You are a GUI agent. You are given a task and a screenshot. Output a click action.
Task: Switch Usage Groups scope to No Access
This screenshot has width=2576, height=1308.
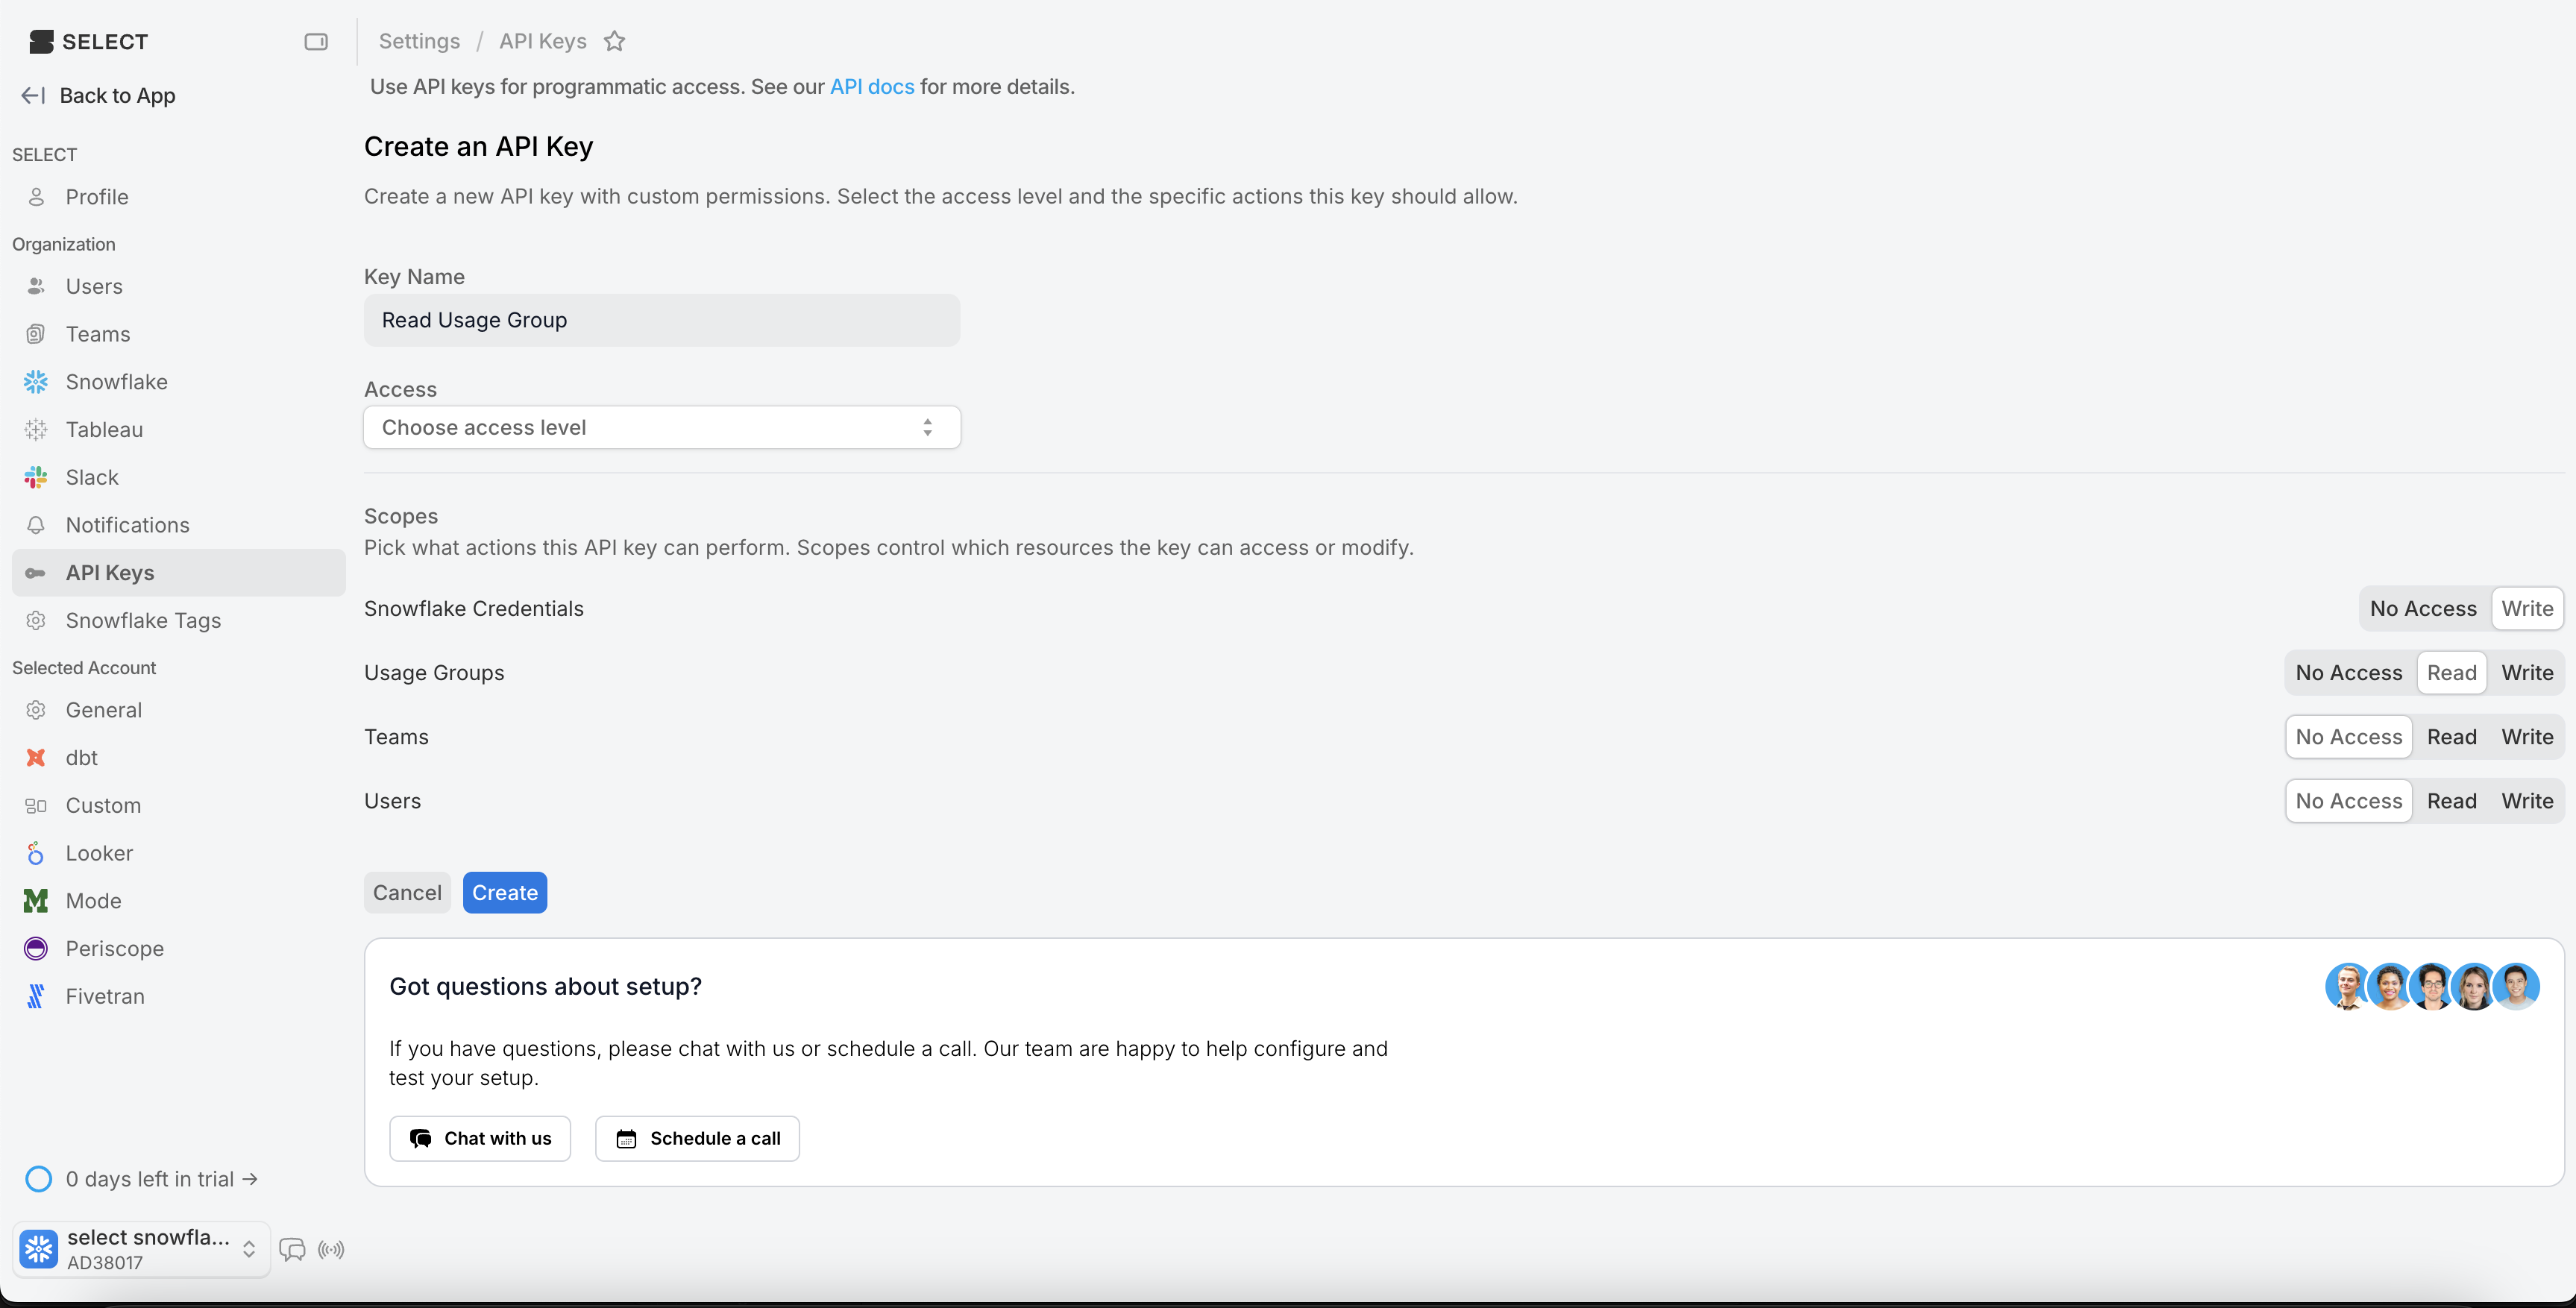click(x=2349, y=672)
